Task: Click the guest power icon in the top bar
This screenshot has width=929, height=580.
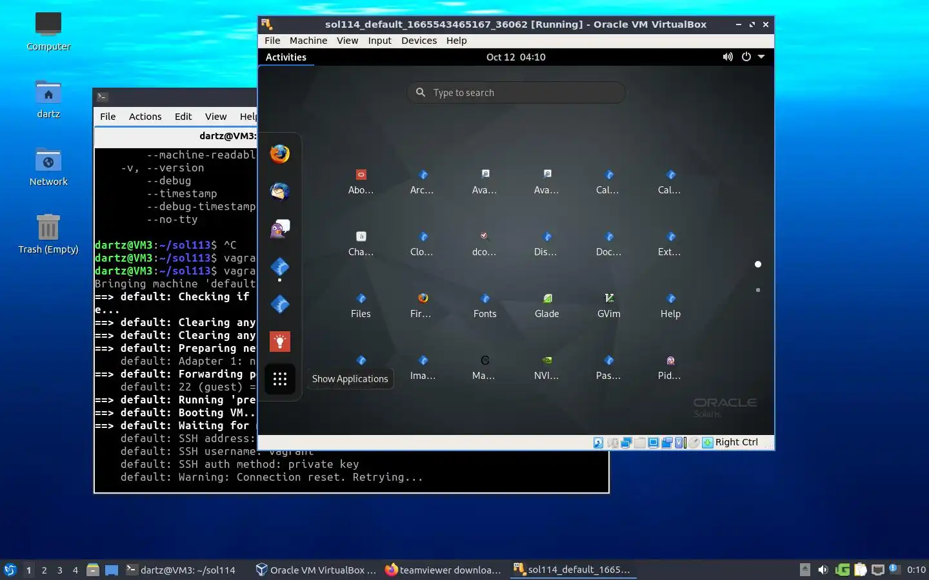Action: point(746,57)
